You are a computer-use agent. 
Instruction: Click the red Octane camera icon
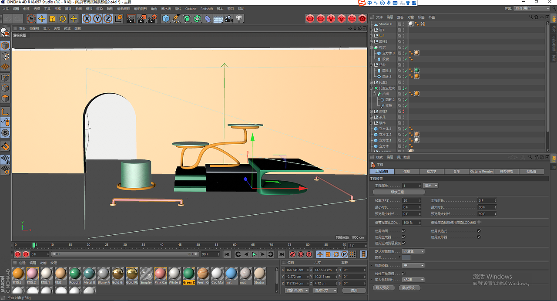[362, 18]
